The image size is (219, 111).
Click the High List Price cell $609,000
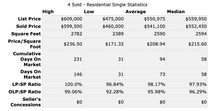[71, 19]
